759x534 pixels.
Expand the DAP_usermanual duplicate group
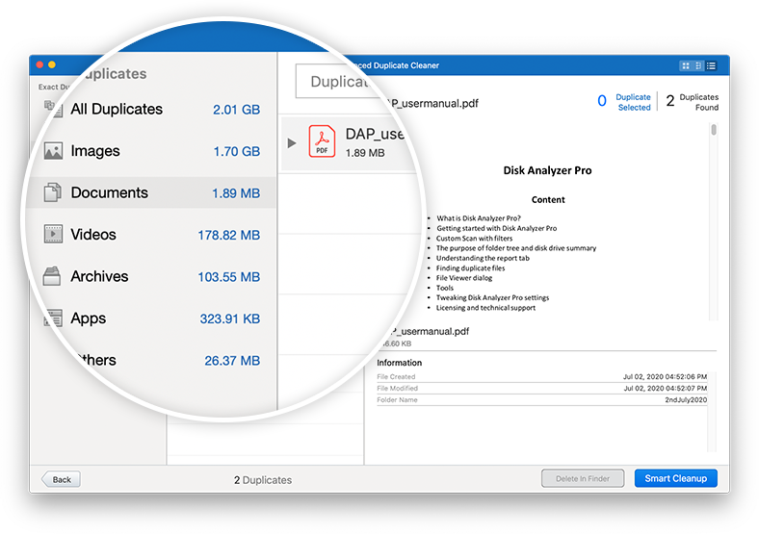(x=292, y=143)
